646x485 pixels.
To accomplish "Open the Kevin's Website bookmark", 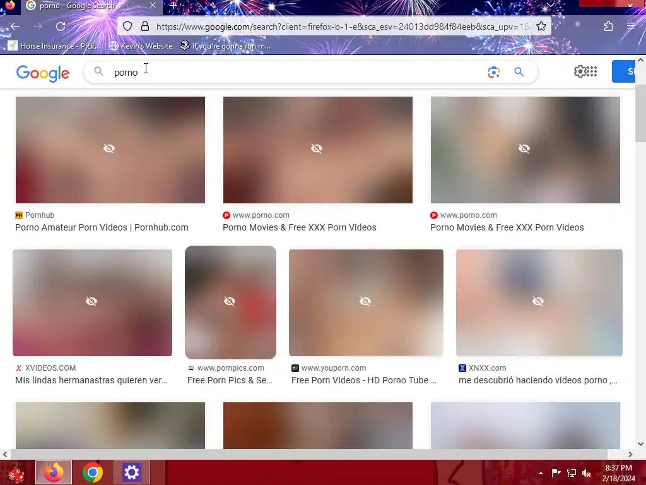I will pyautogui.click(x=141, y=45).
